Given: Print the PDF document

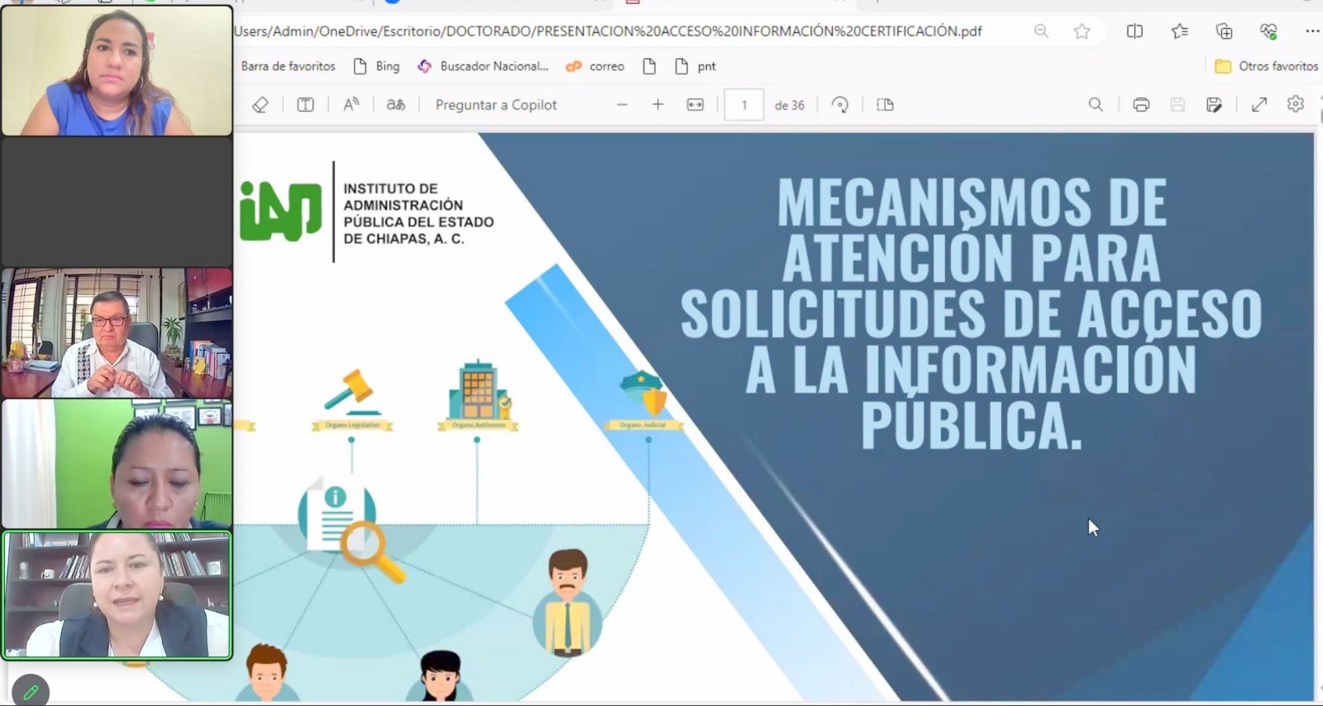Looking at the screenshot, I should 1141,105.
